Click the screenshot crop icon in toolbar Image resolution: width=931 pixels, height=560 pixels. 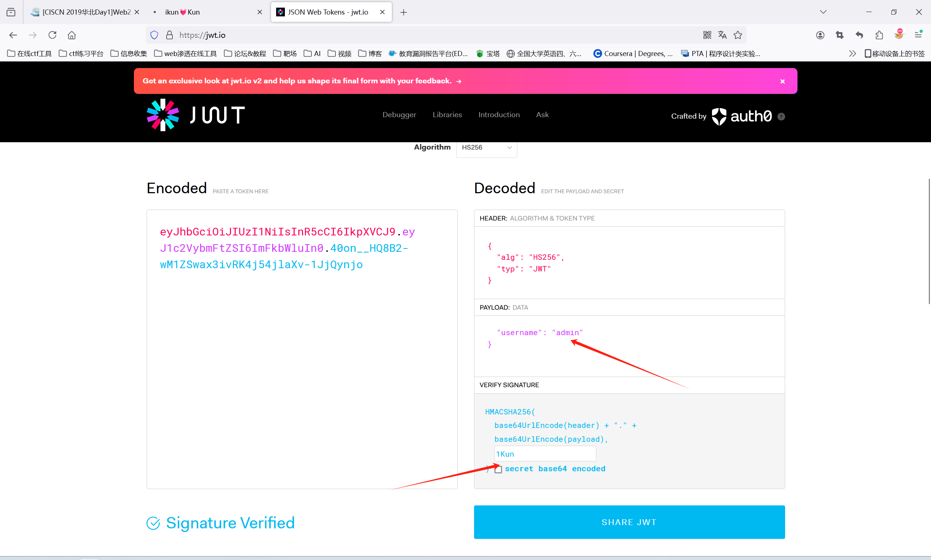(839, 35)
